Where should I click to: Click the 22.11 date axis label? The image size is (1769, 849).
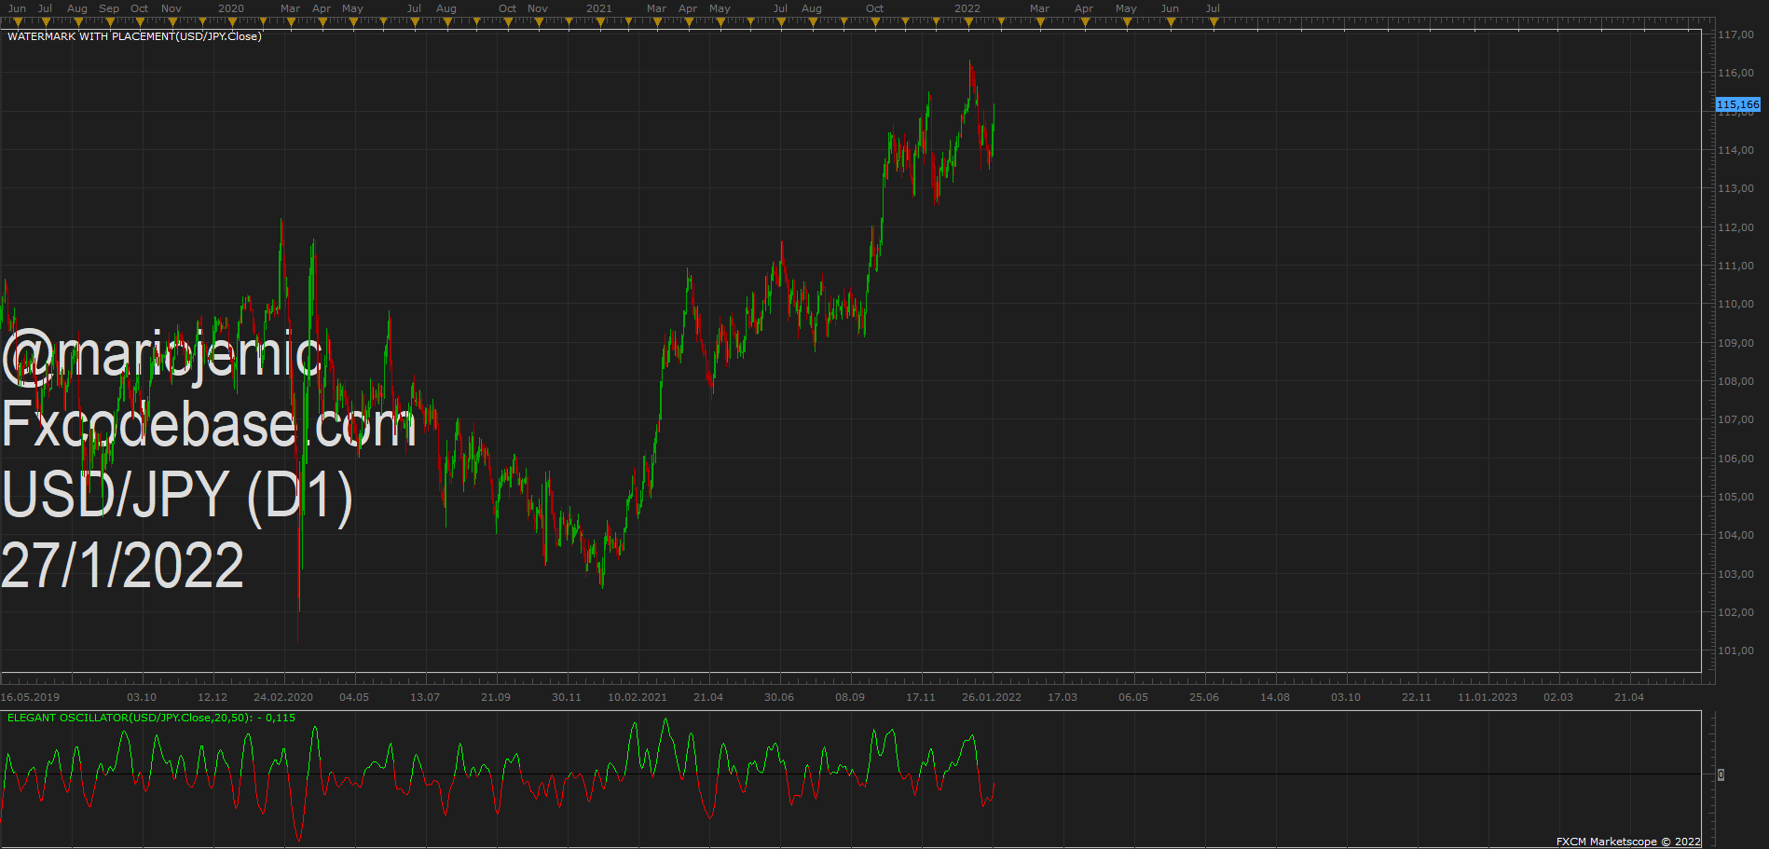(1417, 697)
